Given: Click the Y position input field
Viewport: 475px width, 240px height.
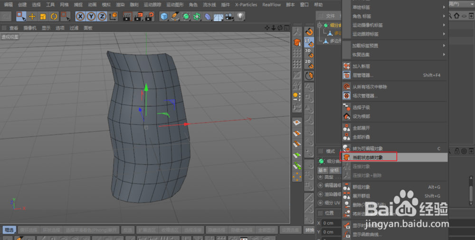Looking at the screenshot, I should (x=332, y=232).
